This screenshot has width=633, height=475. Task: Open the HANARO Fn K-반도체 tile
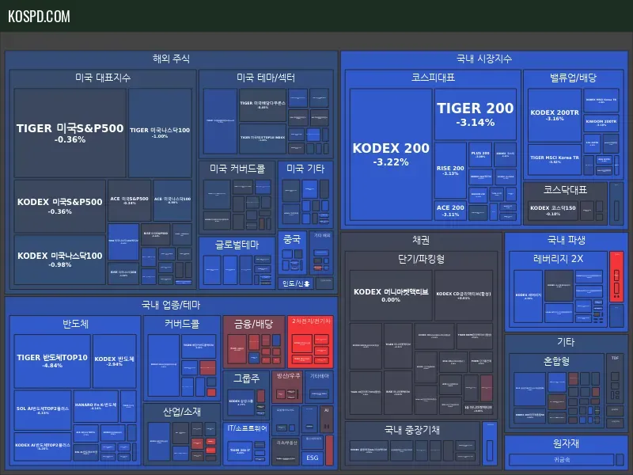click(x=96, y=406)
